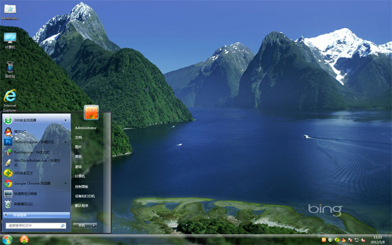Open the Uninstall Tencent QQ entry
392x245 pixels.
tap(36, 204)
